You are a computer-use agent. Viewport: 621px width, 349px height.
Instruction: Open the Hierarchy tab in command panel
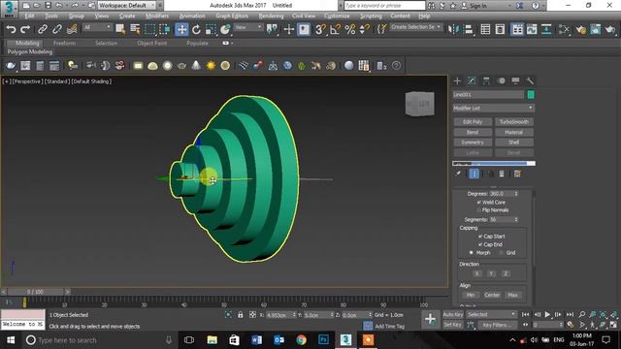(x=486, y=80)
